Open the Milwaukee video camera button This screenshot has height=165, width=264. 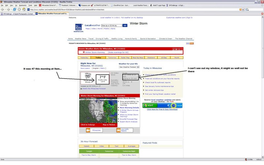tap(94, 130)
